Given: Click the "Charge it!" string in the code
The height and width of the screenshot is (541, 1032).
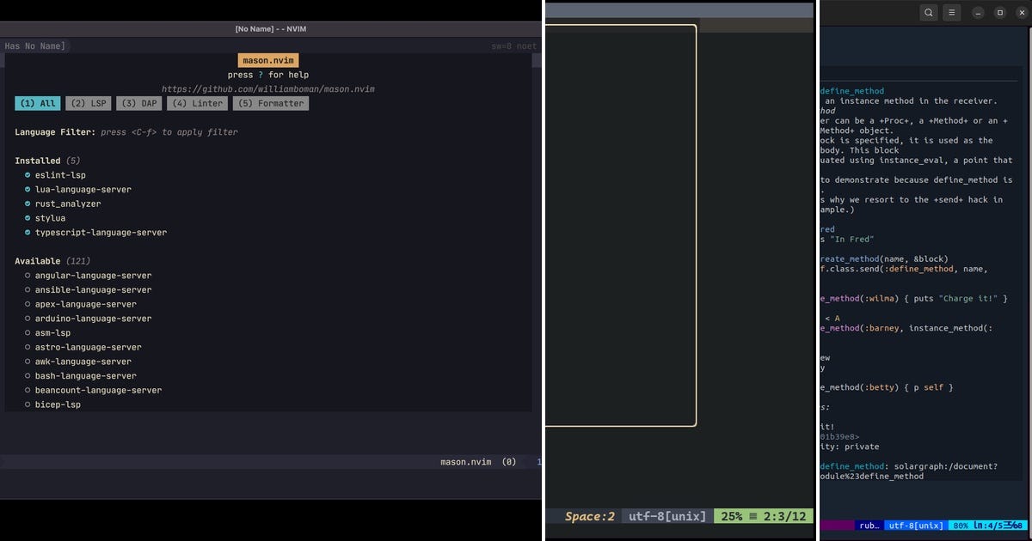Looking at the screenshot, I should [x=967, y=299].
